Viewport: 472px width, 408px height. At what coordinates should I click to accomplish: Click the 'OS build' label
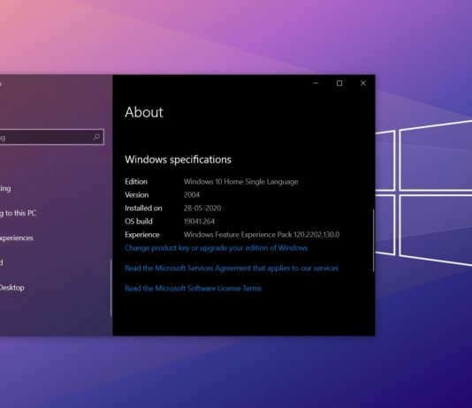click(x=139, y=222)
